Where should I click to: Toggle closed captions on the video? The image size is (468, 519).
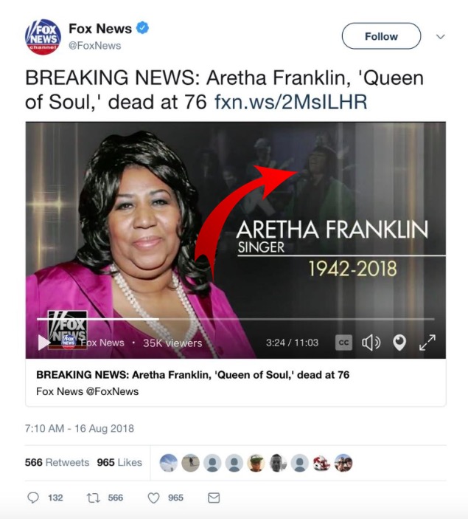[343, 343]
